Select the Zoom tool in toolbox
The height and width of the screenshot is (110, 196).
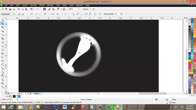[2, 31]
